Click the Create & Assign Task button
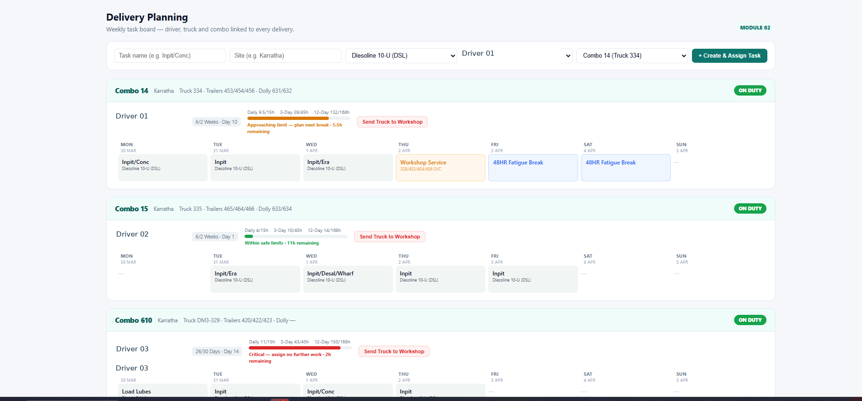Viewport: 862px width, 401px height. [x=729, y=56]
